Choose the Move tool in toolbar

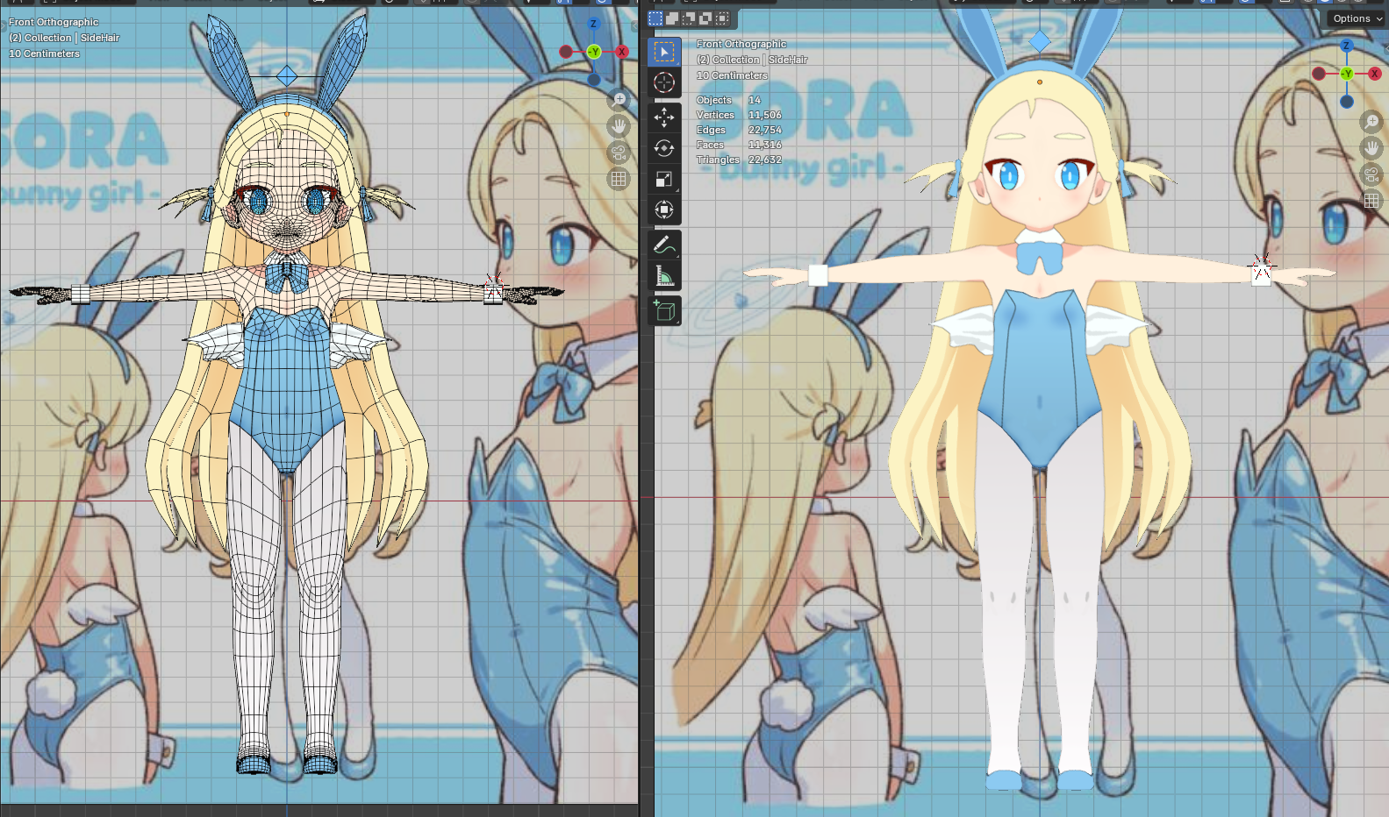coord(664,117)
